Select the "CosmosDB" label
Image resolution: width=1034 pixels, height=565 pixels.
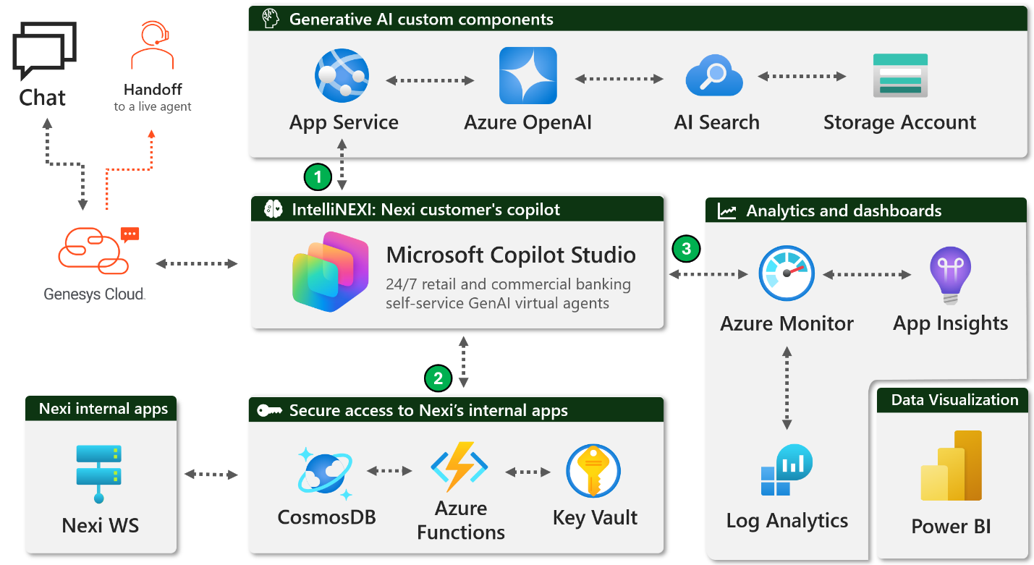tap(326, 517)
